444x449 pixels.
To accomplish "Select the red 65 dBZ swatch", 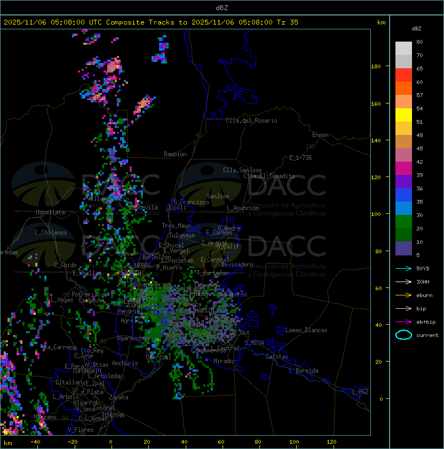I will (403, 75).
